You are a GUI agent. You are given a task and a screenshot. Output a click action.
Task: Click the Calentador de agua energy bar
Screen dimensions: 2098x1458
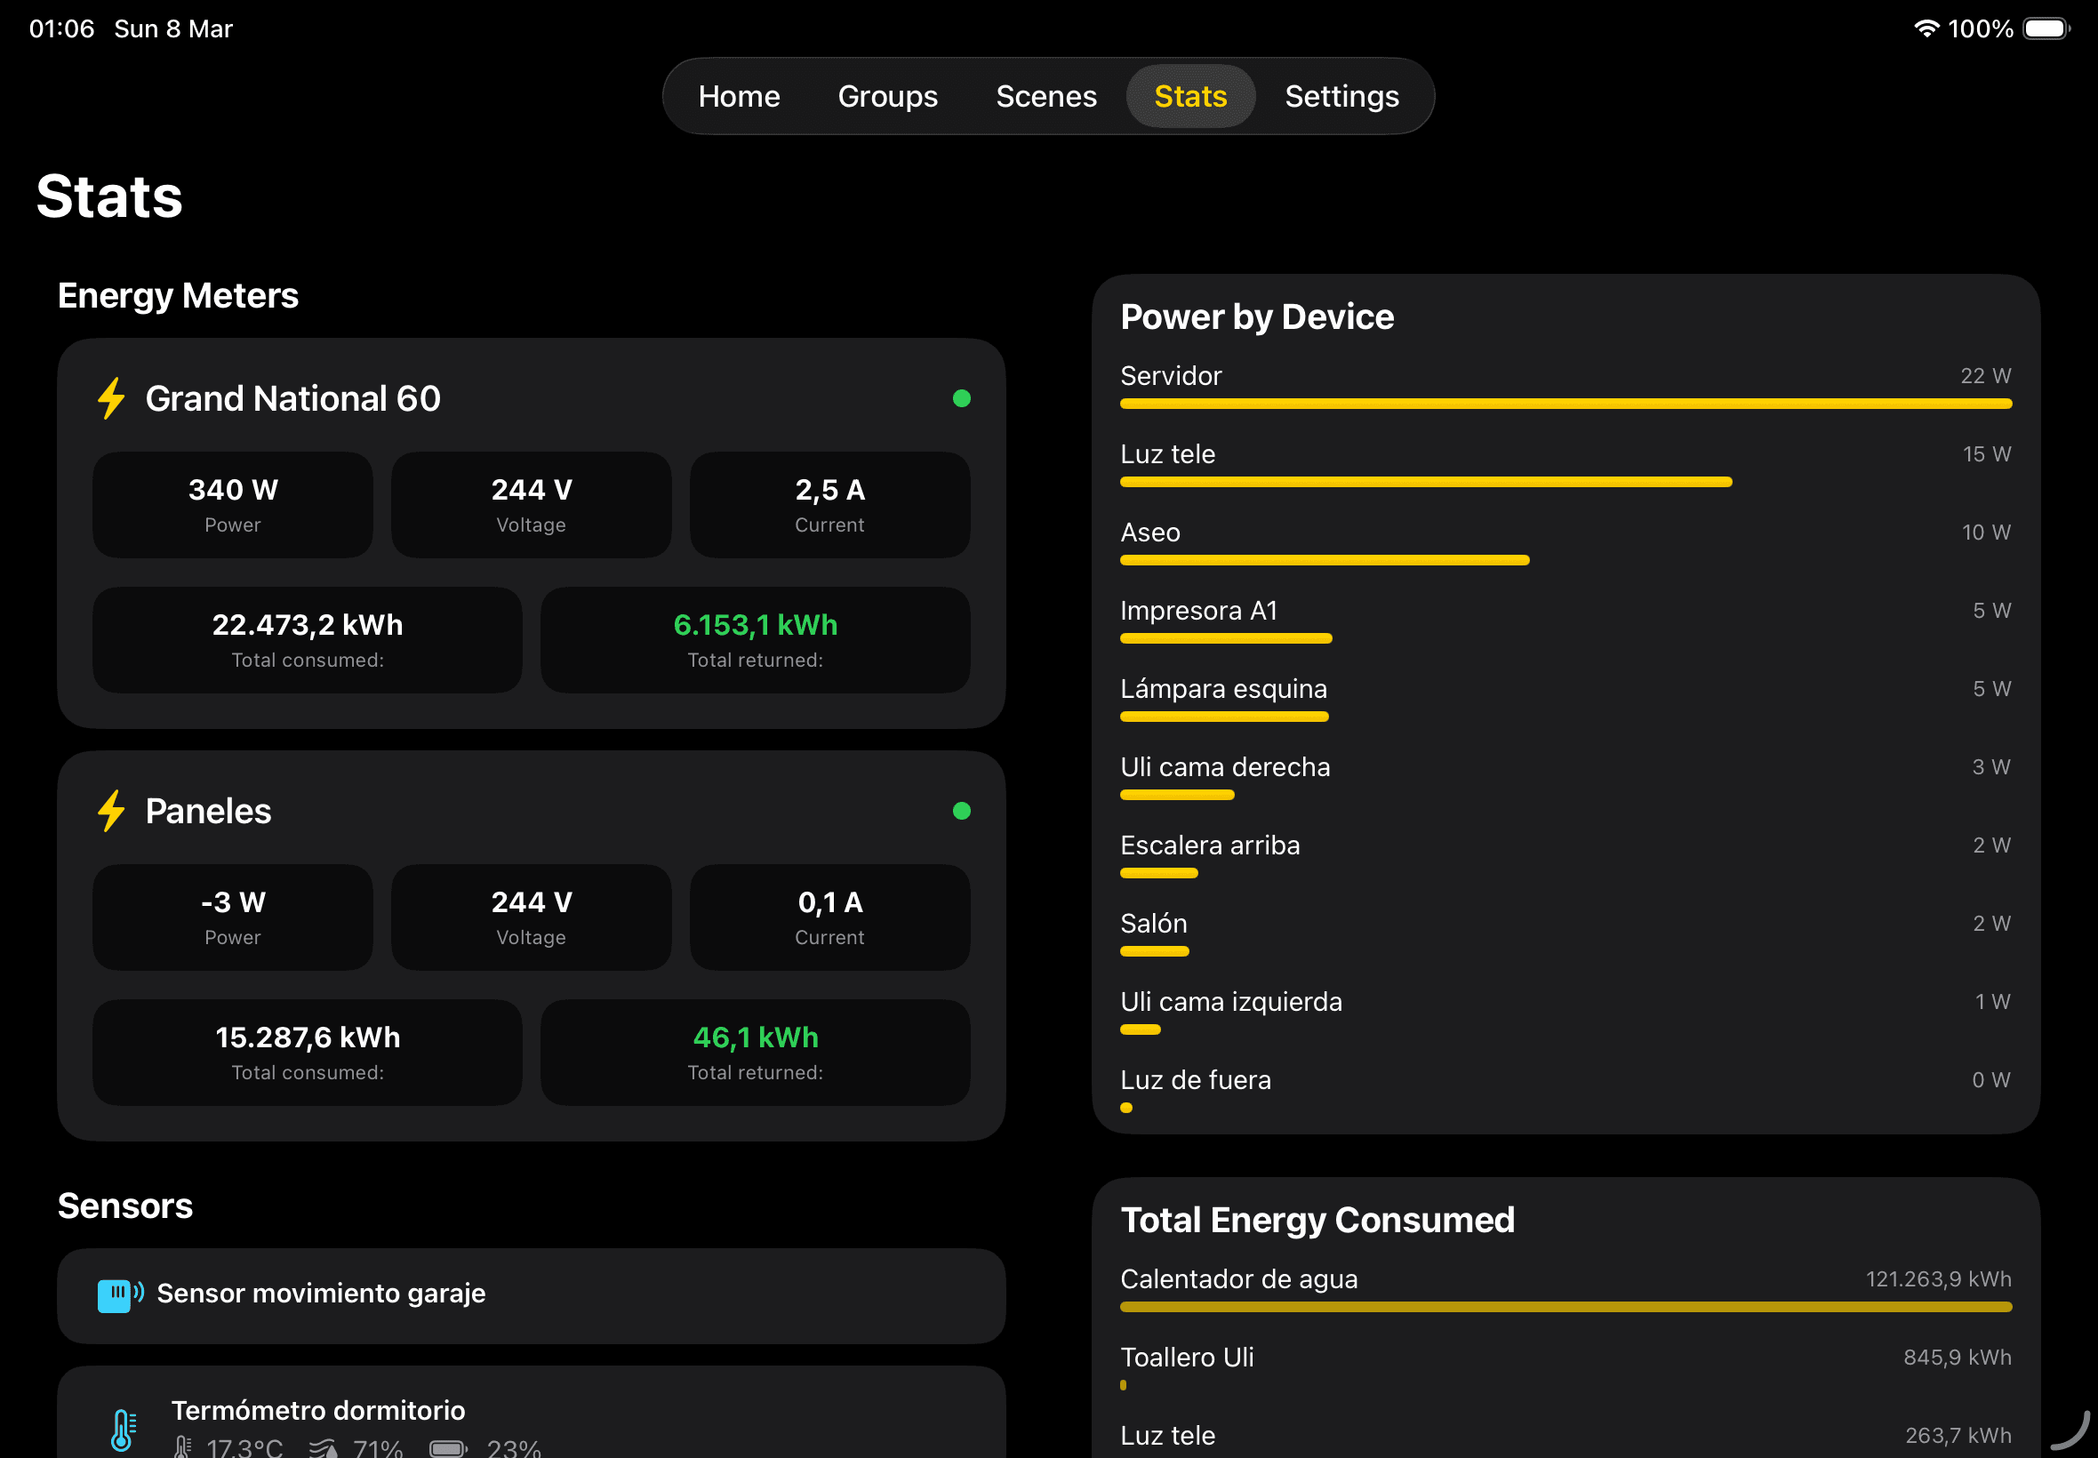(1565, 1306)
